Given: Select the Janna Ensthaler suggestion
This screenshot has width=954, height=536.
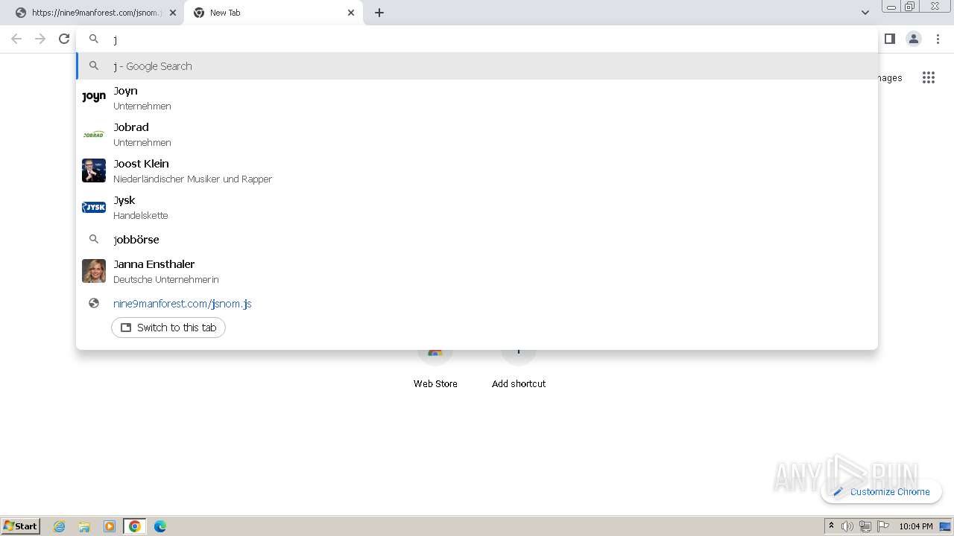Looking at the screenshot, I should point(477,271).
